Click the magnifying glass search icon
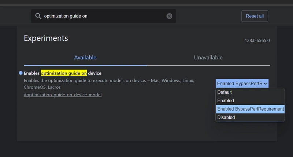The height and width of the screenshot is (157, 293). tap(38, 16)
